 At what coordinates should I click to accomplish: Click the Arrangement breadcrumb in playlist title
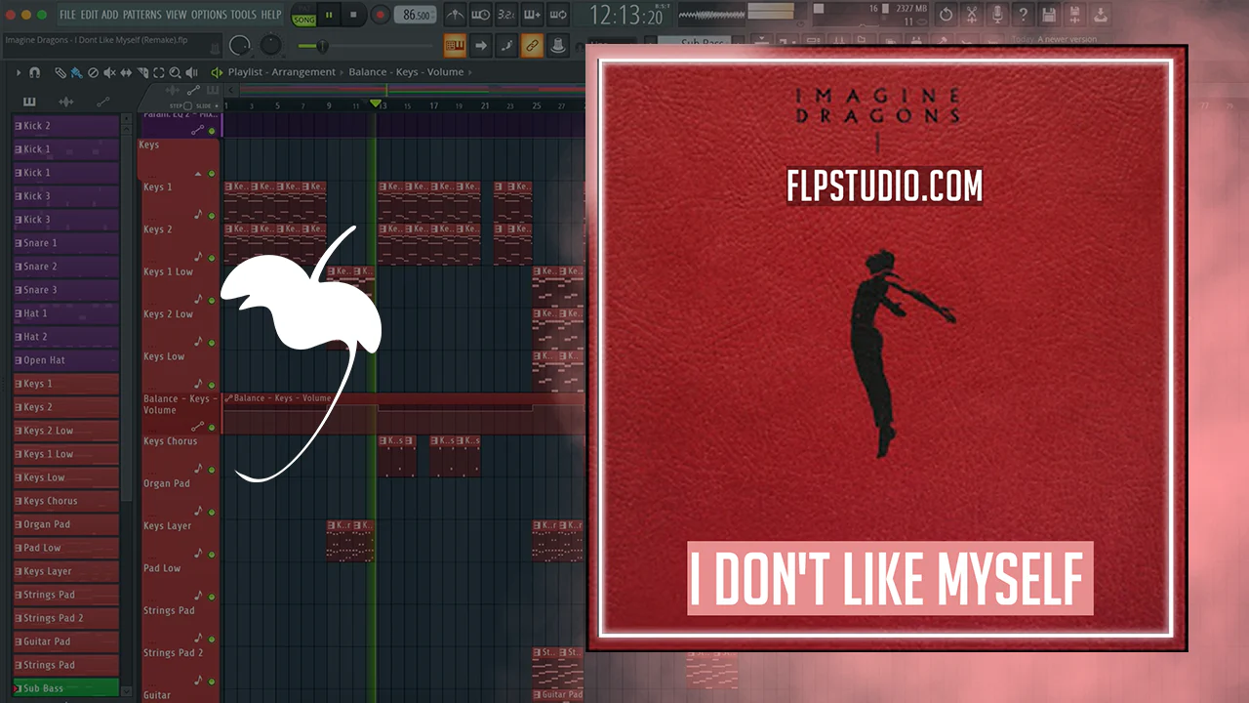pos(303,72)
